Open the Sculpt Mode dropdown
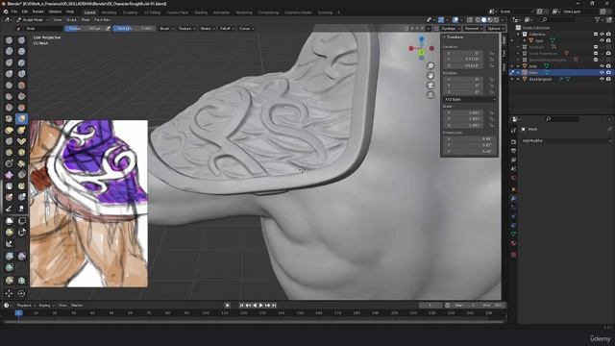This screenshot has height=346, width=615. pos(33,19)
